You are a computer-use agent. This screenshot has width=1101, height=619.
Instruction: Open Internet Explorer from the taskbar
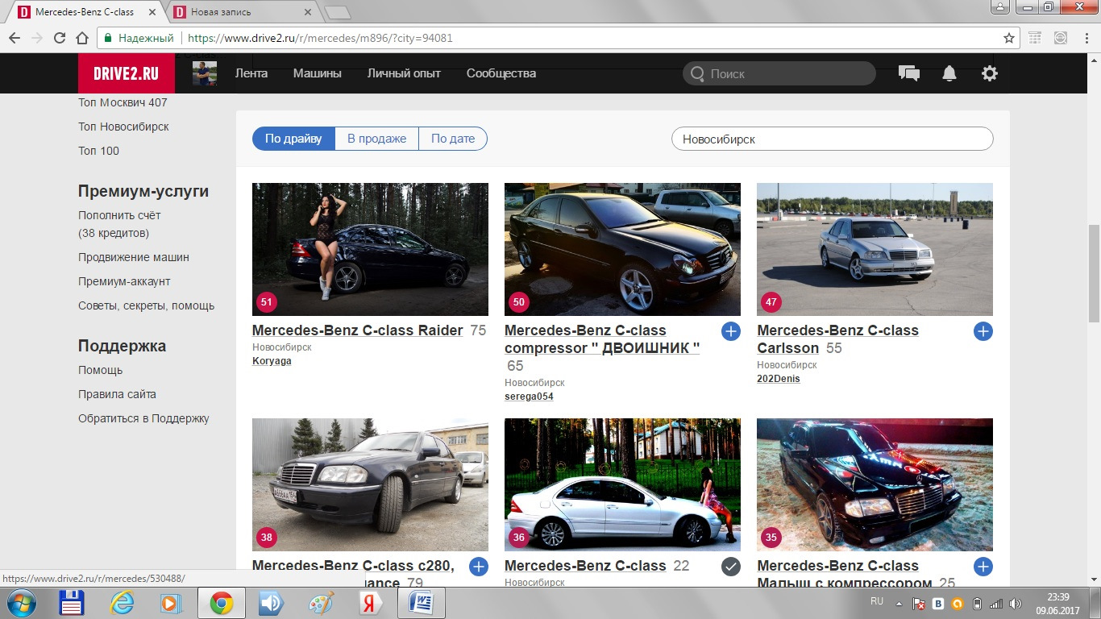tap(123, 603)
